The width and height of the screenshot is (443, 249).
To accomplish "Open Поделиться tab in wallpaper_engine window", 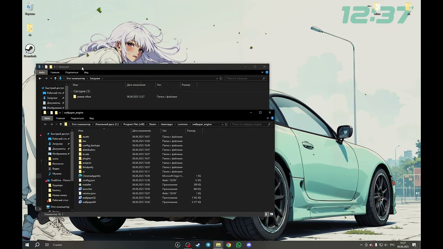I will point(77,118).
